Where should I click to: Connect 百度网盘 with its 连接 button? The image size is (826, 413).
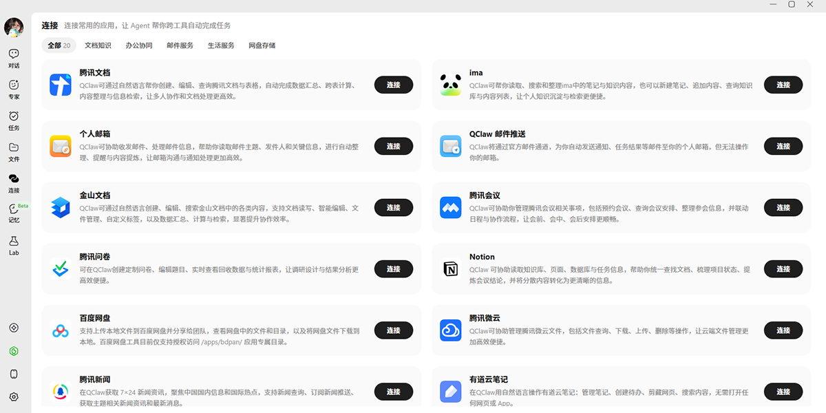click(x=394, y=330)
